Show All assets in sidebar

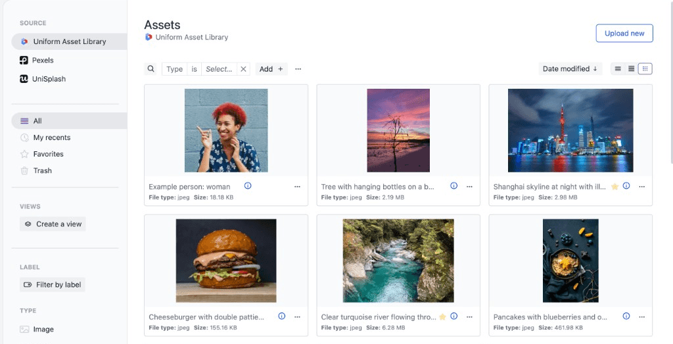(69, 121)
